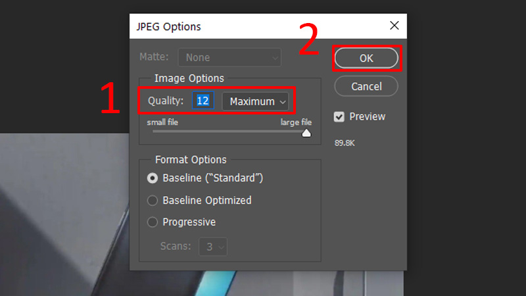Select the Progressive format radio button
This screenshot has width=526, height=296.
153,222
